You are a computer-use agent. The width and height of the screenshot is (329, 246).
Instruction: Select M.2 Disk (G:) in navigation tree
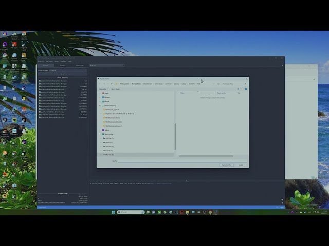click(109, 155)
